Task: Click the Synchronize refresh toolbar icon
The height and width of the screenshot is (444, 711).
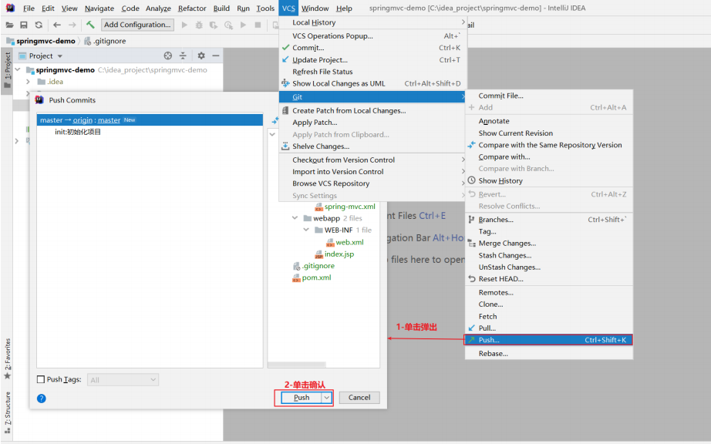Action: click(x=39, y=25)
